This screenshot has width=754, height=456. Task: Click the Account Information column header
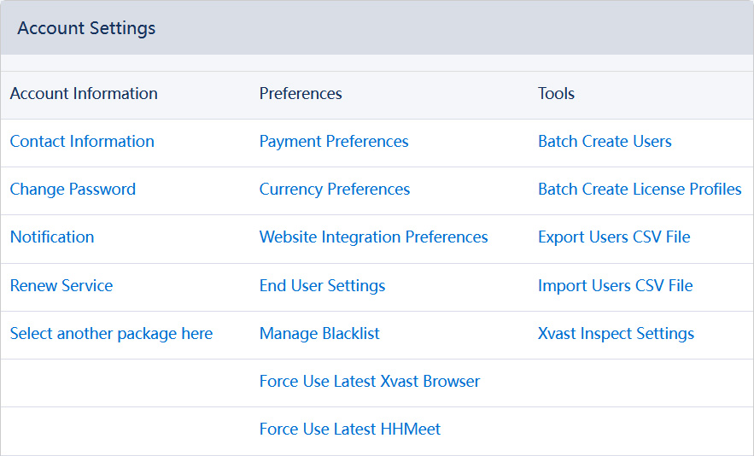click(x=84, y=94)
